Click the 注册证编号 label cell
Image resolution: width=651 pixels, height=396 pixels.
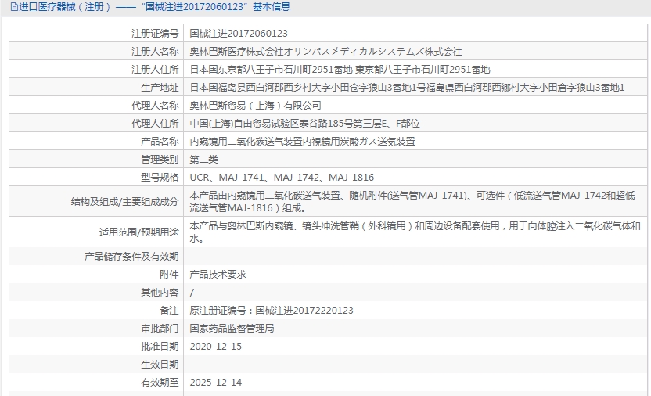click(155, 34)
